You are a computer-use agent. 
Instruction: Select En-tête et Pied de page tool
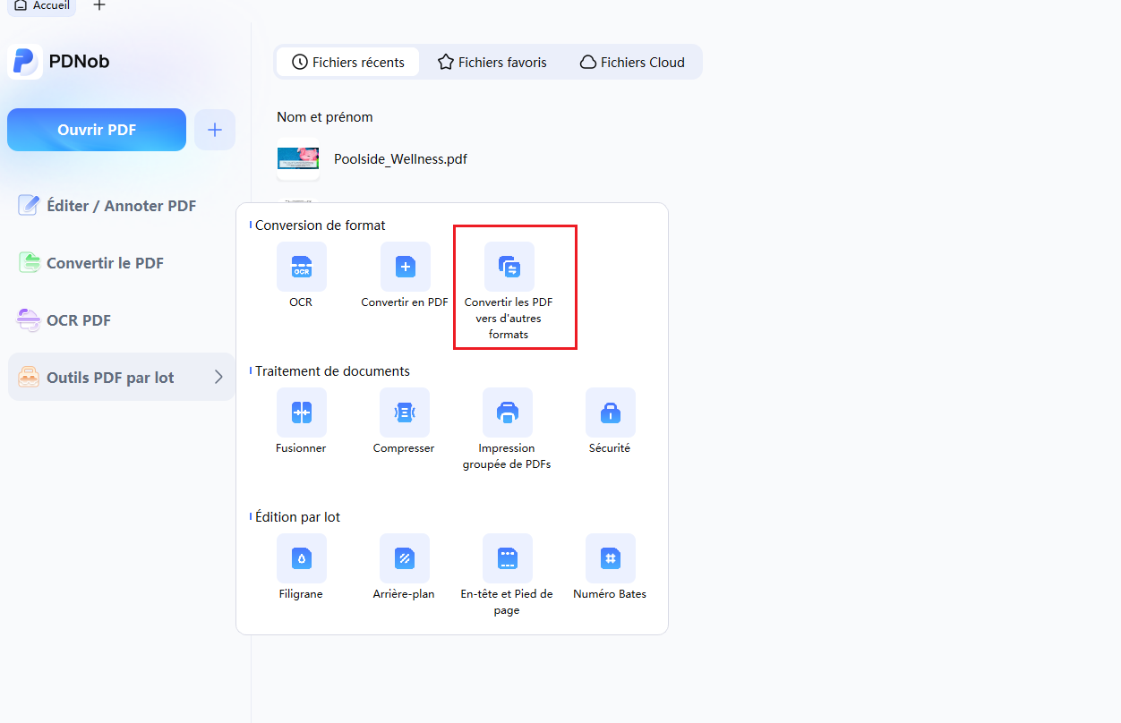click(x=508, y=558)
